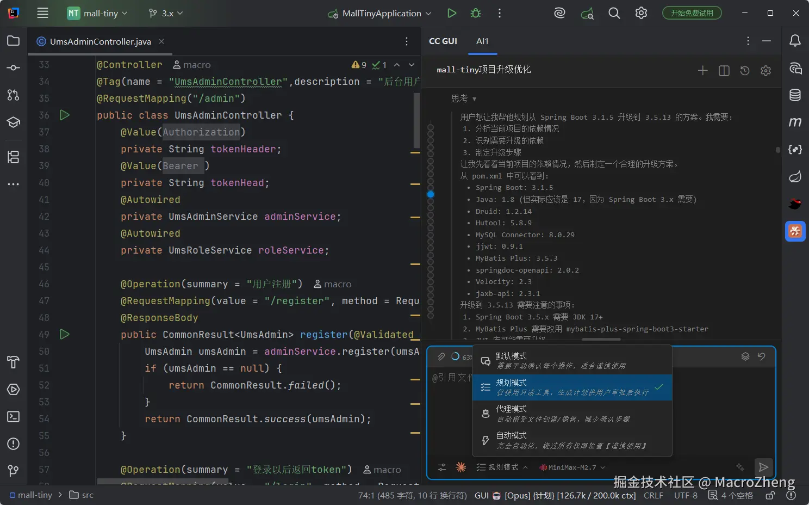
Task: Show more tool windows via the ellipsis icon
Action: (x=14, y=184)
